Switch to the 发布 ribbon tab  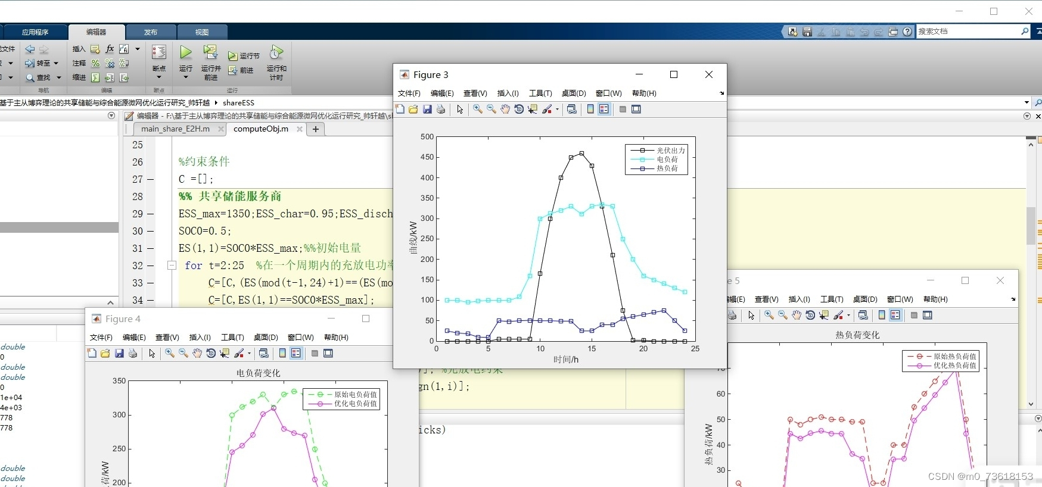[151, 32]
